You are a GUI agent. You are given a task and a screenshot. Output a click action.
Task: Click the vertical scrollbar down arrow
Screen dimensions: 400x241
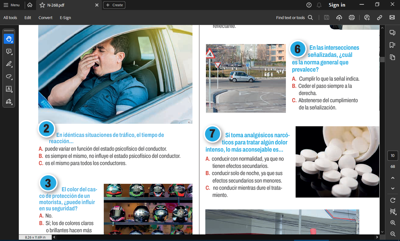point(382,232)
